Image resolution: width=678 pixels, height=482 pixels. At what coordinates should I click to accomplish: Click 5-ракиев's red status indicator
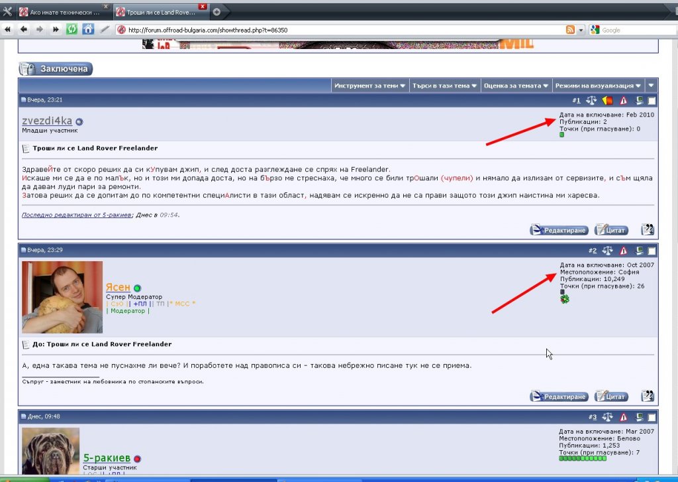(x=137, y=459)
